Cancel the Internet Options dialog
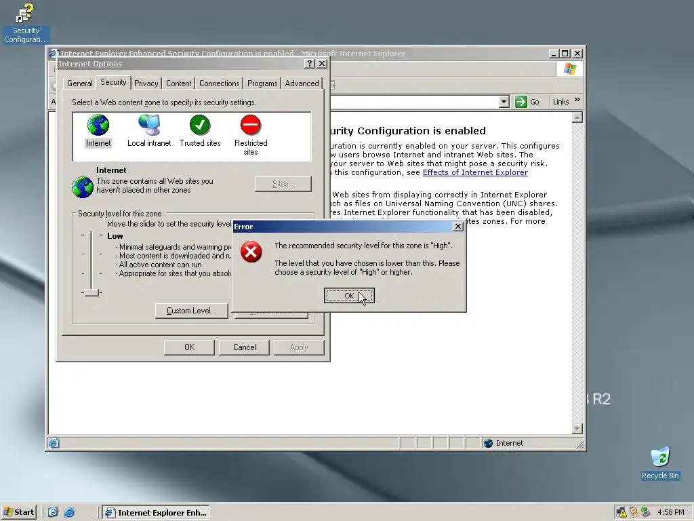Viewport: 694px width, 521px height. pyautogui.click(x=244, y=347)
